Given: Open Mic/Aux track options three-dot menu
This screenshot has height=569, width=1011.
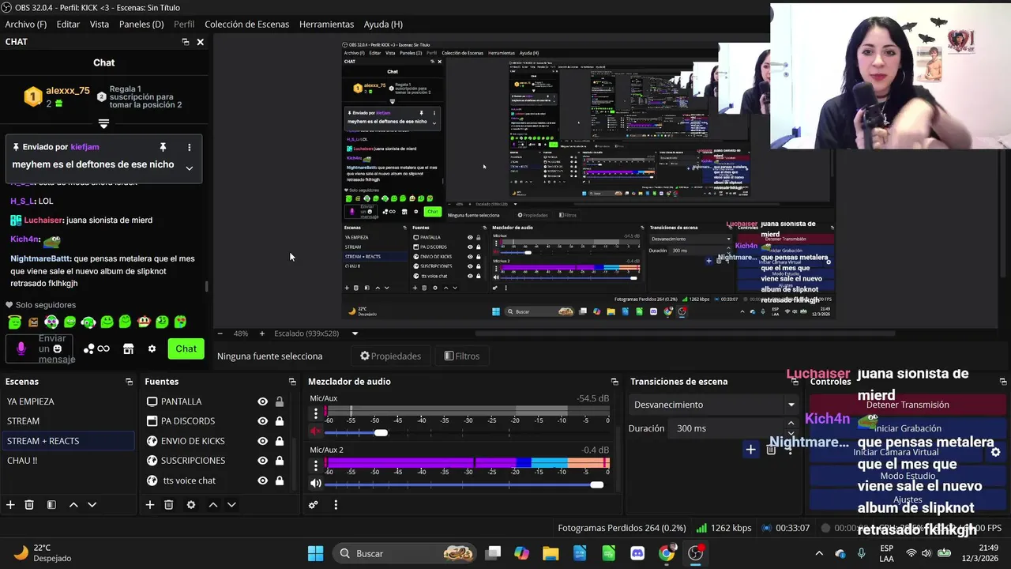Looking at the screenshot, I should point(316,413).
